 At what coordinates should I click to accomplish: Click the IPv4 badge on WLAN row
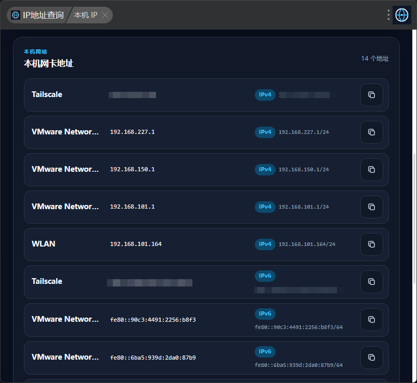pos(265,244)
